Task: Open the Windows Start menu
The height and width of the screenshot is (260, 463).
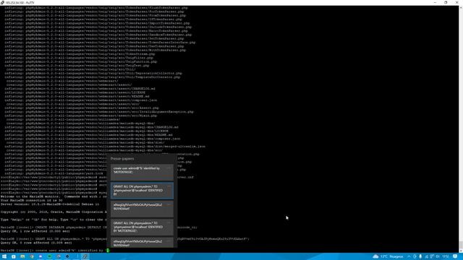Action: pyautogui.click(x=4, y=256)
